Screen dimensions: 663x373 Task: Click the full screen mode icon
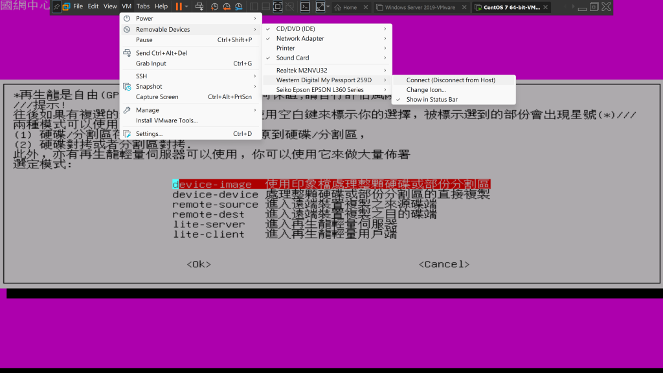[278, 6]
